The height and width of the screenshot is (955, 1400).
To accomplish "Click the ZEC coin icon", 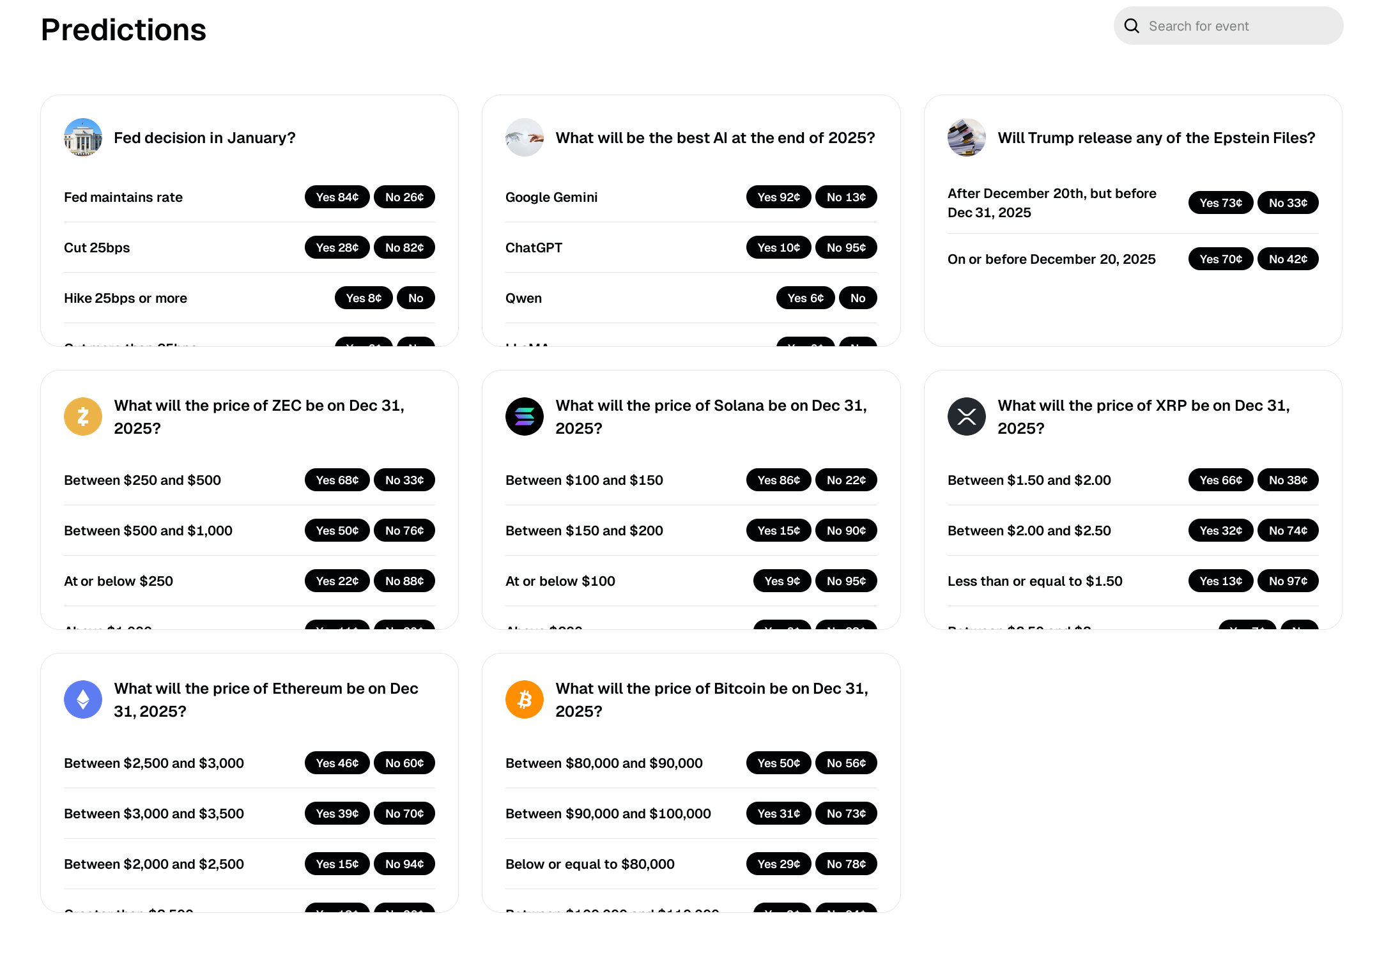I will 83,416.
